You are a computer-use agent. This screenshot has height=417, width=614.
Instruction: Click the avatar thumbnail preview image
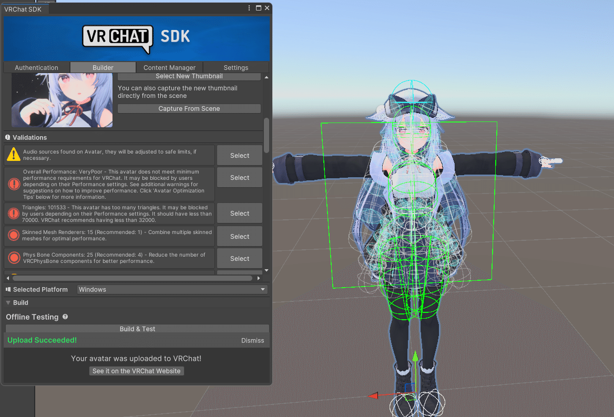coord(62,100)
